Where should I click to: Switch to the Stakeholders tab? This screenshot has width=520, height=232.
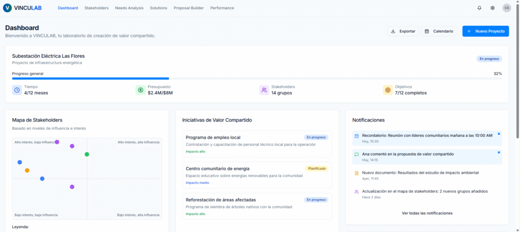[x=96, y=8]
